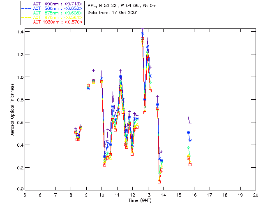The width and height of the screenshot is (263, 211).
Task: Click the purple plus marker at 0.86 near 10.7h
Action: click(x=113, y=93)
